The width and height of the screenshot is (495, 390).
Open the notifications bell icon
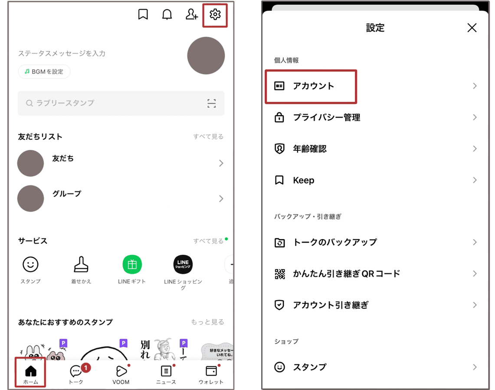click(167, 14)
